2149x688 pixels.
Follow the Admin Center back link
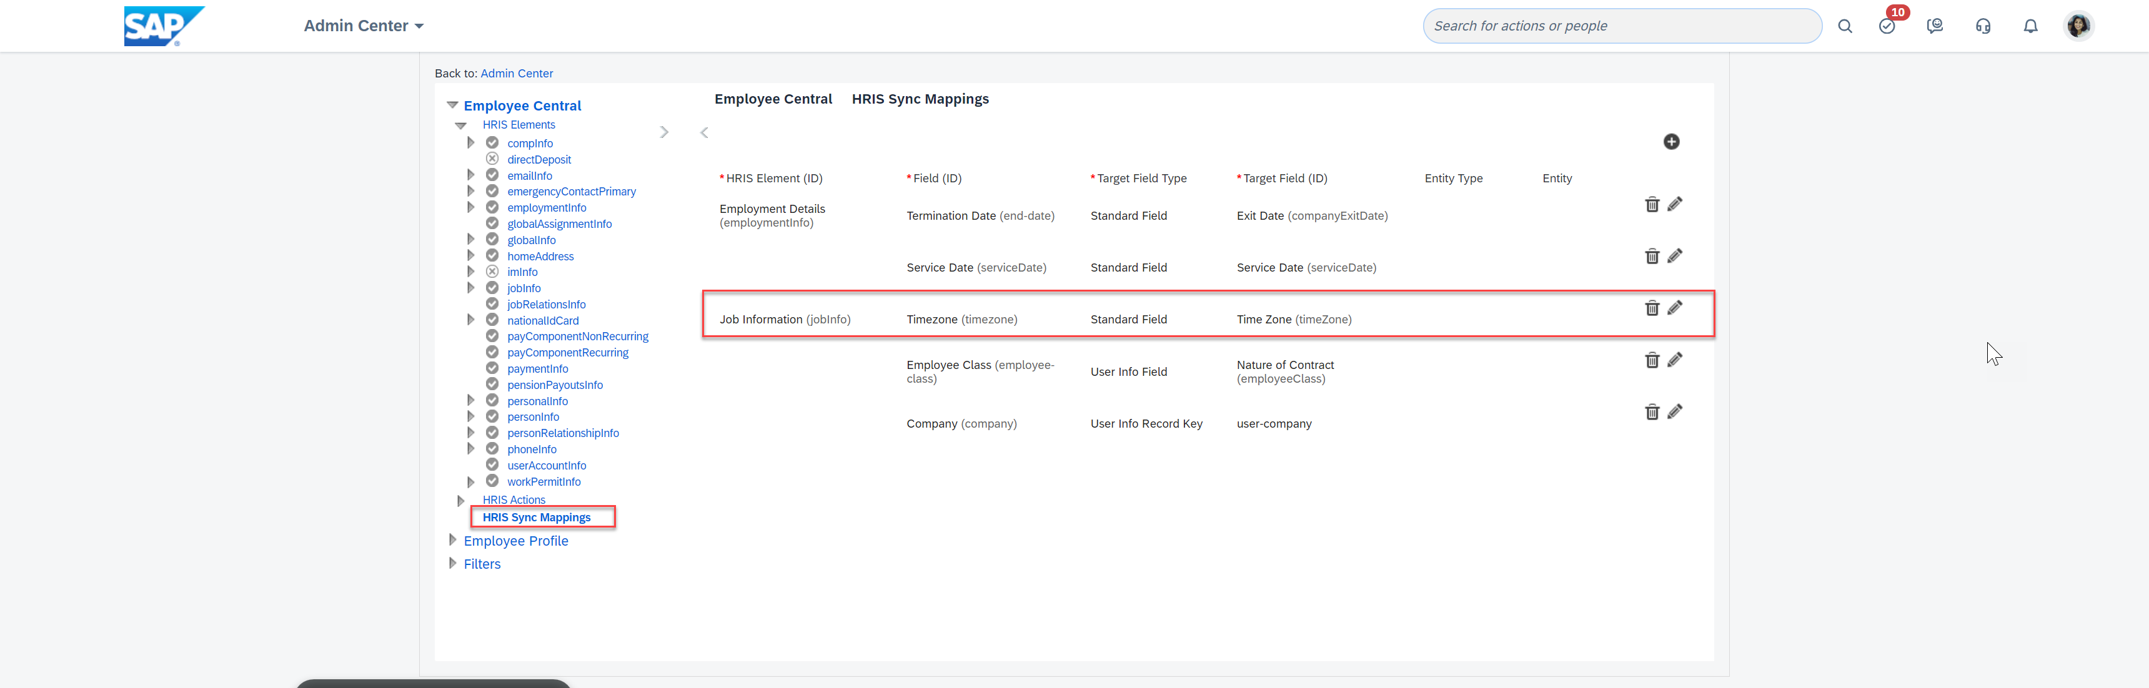click(517, 74)
